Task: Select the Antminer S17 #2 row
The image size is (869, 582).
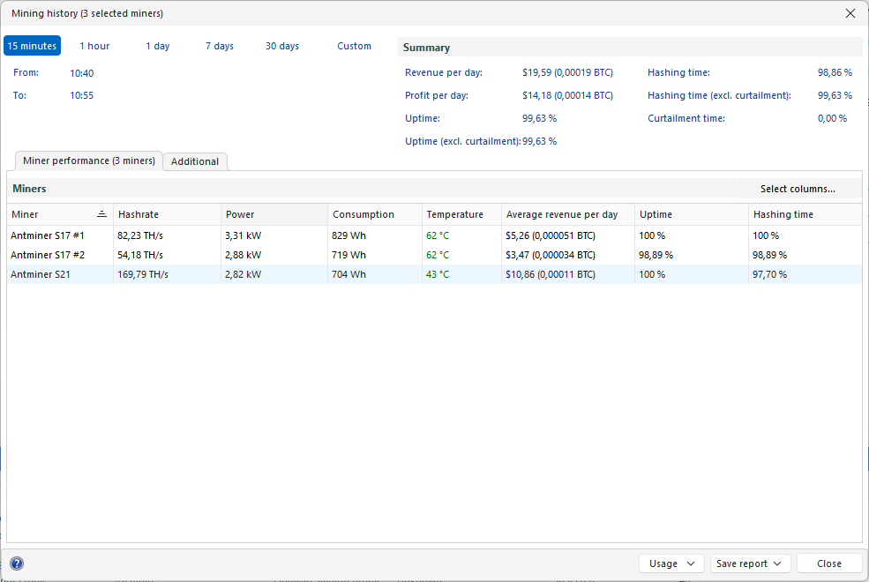Action: [x=434, y=255]
